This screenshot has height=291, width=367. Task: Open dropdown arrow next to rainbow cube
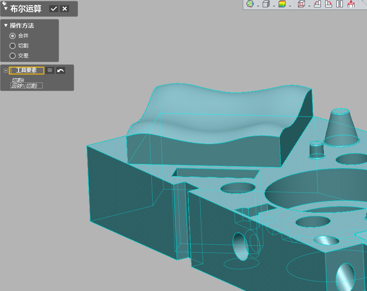290,6
